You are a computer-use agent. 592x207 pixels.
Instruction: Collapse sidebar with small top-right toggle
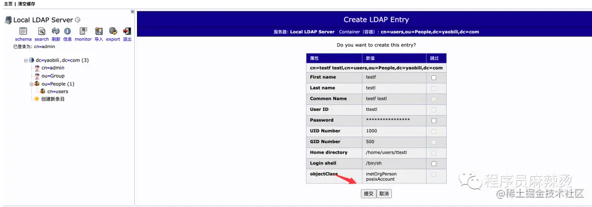(133, 11)
